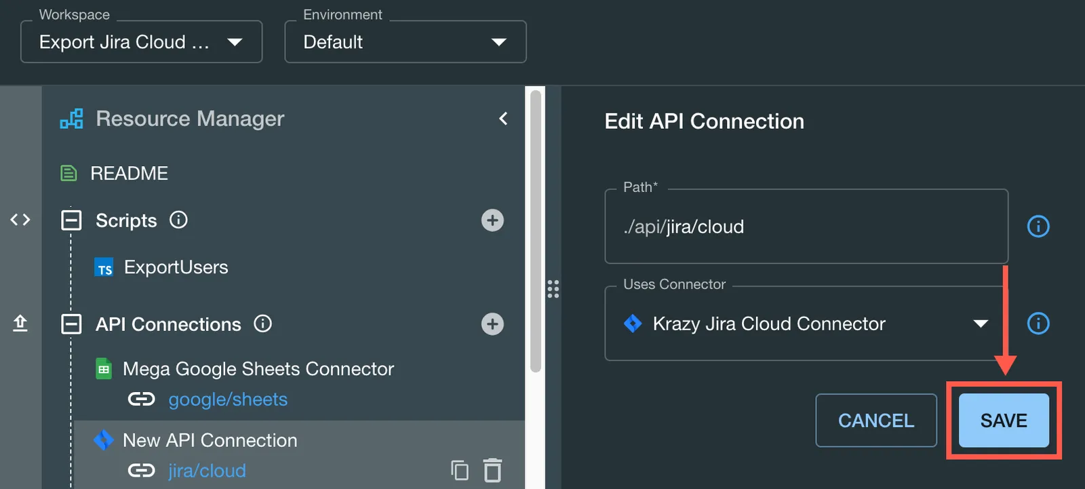Show info for Scripts
1085x489 pixels.
click(178, 220)
